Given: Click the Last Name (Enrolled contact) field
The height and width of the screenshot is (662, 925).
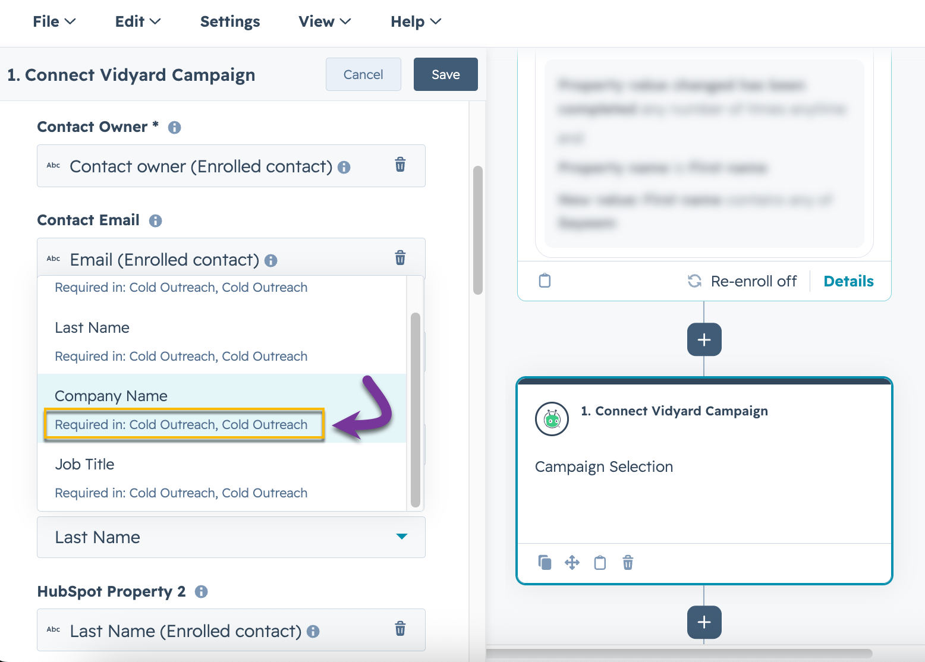Looking at the screenshot, I should point(231,630).
